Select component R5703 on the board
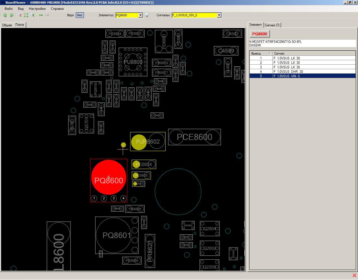 pos(72,125)
